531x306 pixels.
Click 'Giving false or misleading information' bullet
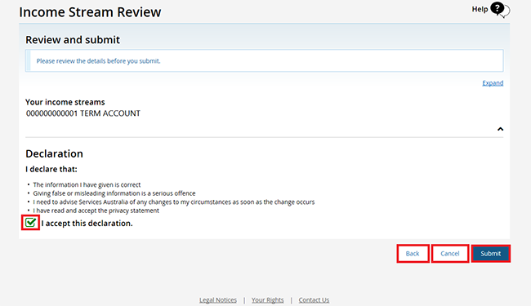pyautogui.click(x=114, y=193)
